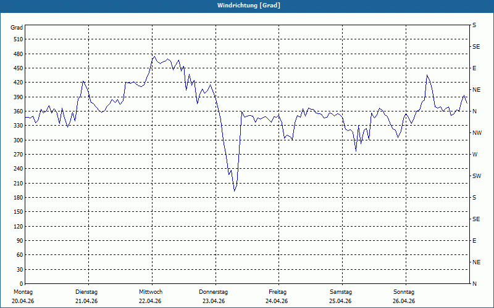Click the 420 degree axis label
Screen dimensions: 494x308
[19, 83]
